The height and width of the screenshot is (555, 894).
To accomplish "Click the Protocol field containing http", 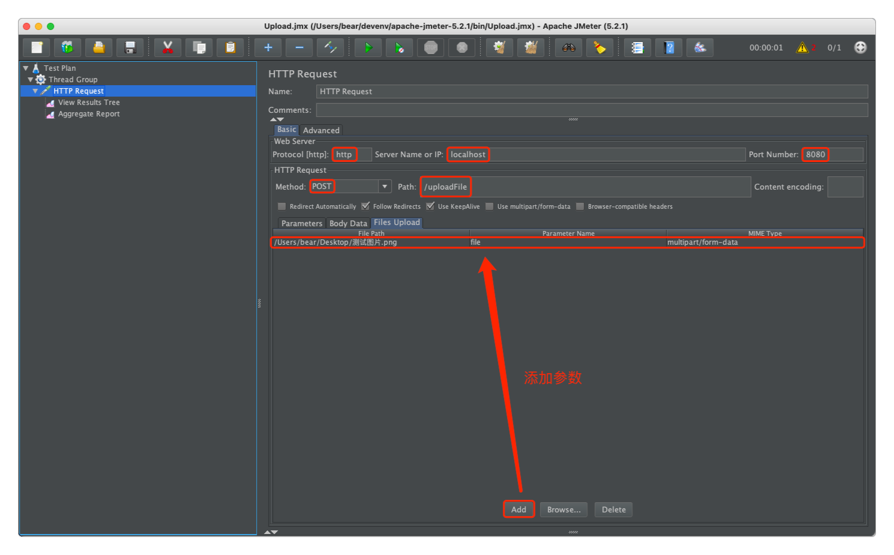I will coord(352,154).
